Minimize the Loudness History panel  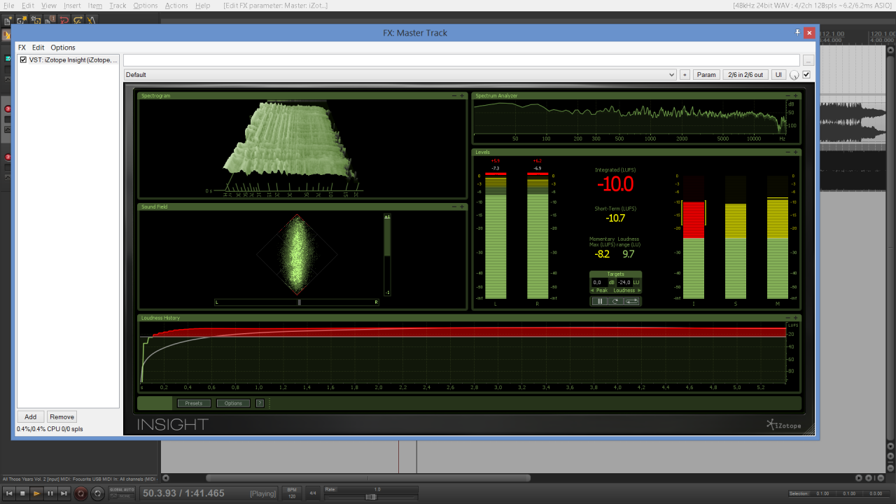click(x=788, y=318)
